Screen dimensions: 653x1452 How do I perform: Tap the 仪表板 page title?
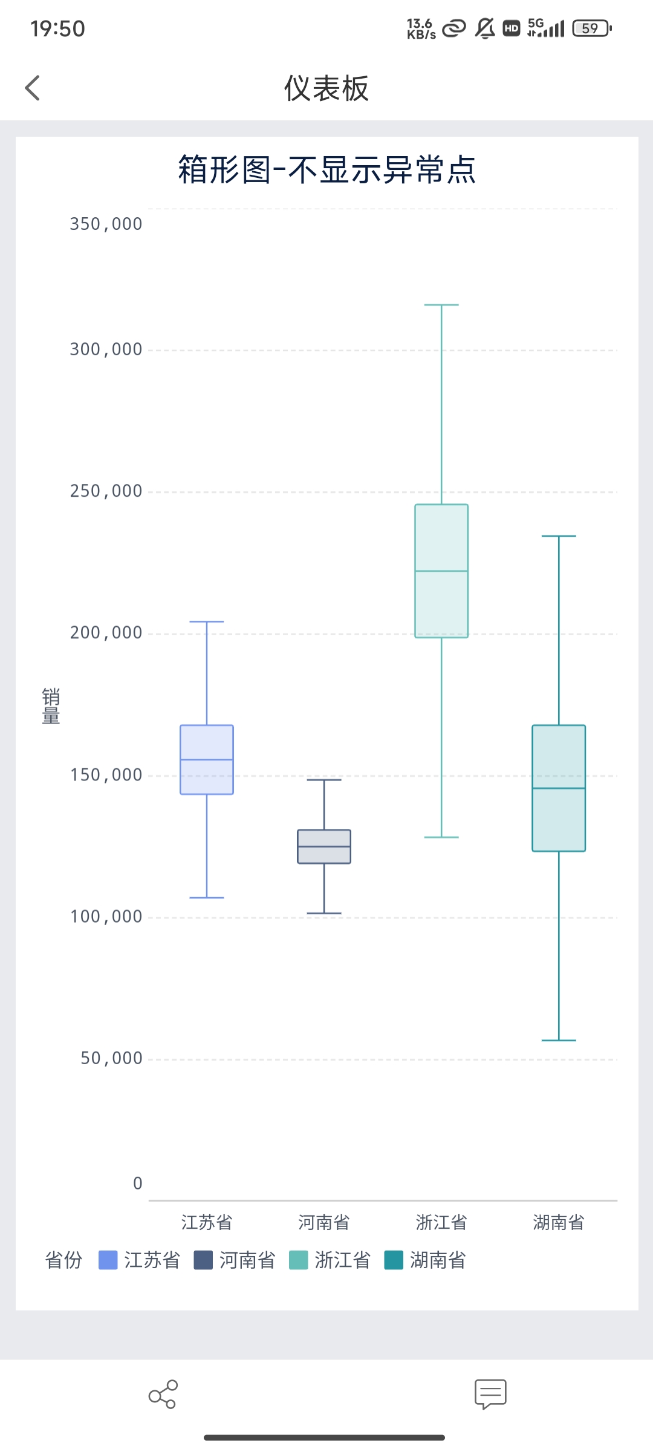pyautogui.click(x=326, y=88)
